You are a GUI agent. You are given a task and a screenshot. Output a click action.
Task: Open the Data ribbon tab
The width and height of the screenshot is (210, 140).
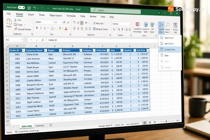(x=83, y=16)
